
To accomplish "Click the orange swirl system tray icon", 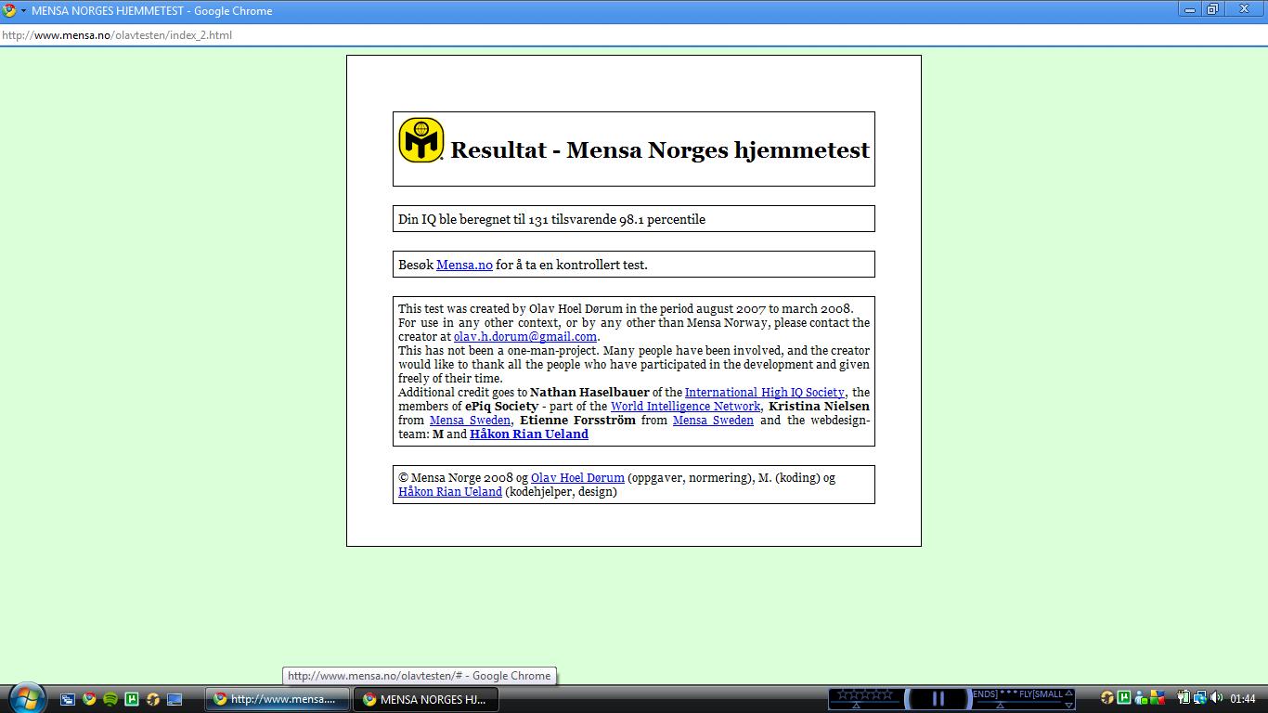I will click(1106, 698).
